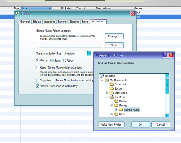181x143 pixels.
Task: Click the Track # column header
Action: point(79,8)
